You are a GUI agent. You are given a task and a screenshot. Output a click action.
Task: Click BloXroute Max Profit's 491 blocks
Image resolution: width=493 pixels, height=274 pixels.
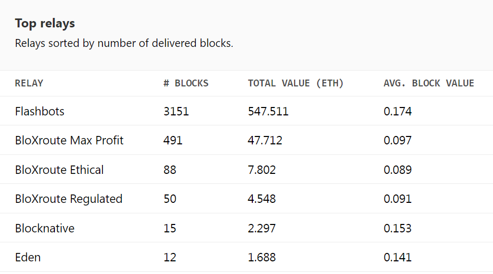click(x=173, y=141)
